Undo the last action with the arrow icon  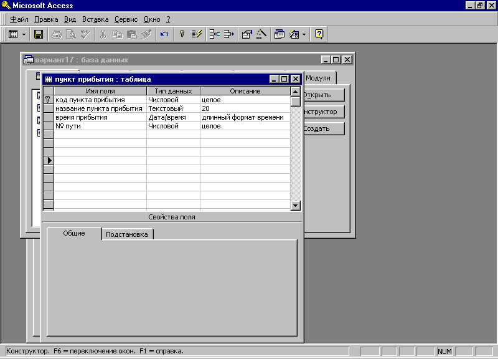coord(164,34)
